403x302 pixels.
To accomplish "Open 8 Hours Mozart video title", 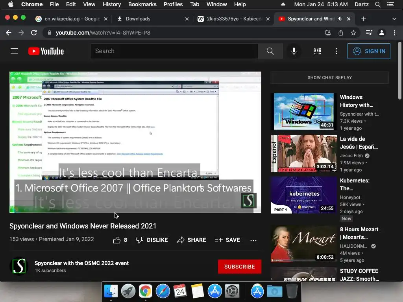I will click(359, 233).
